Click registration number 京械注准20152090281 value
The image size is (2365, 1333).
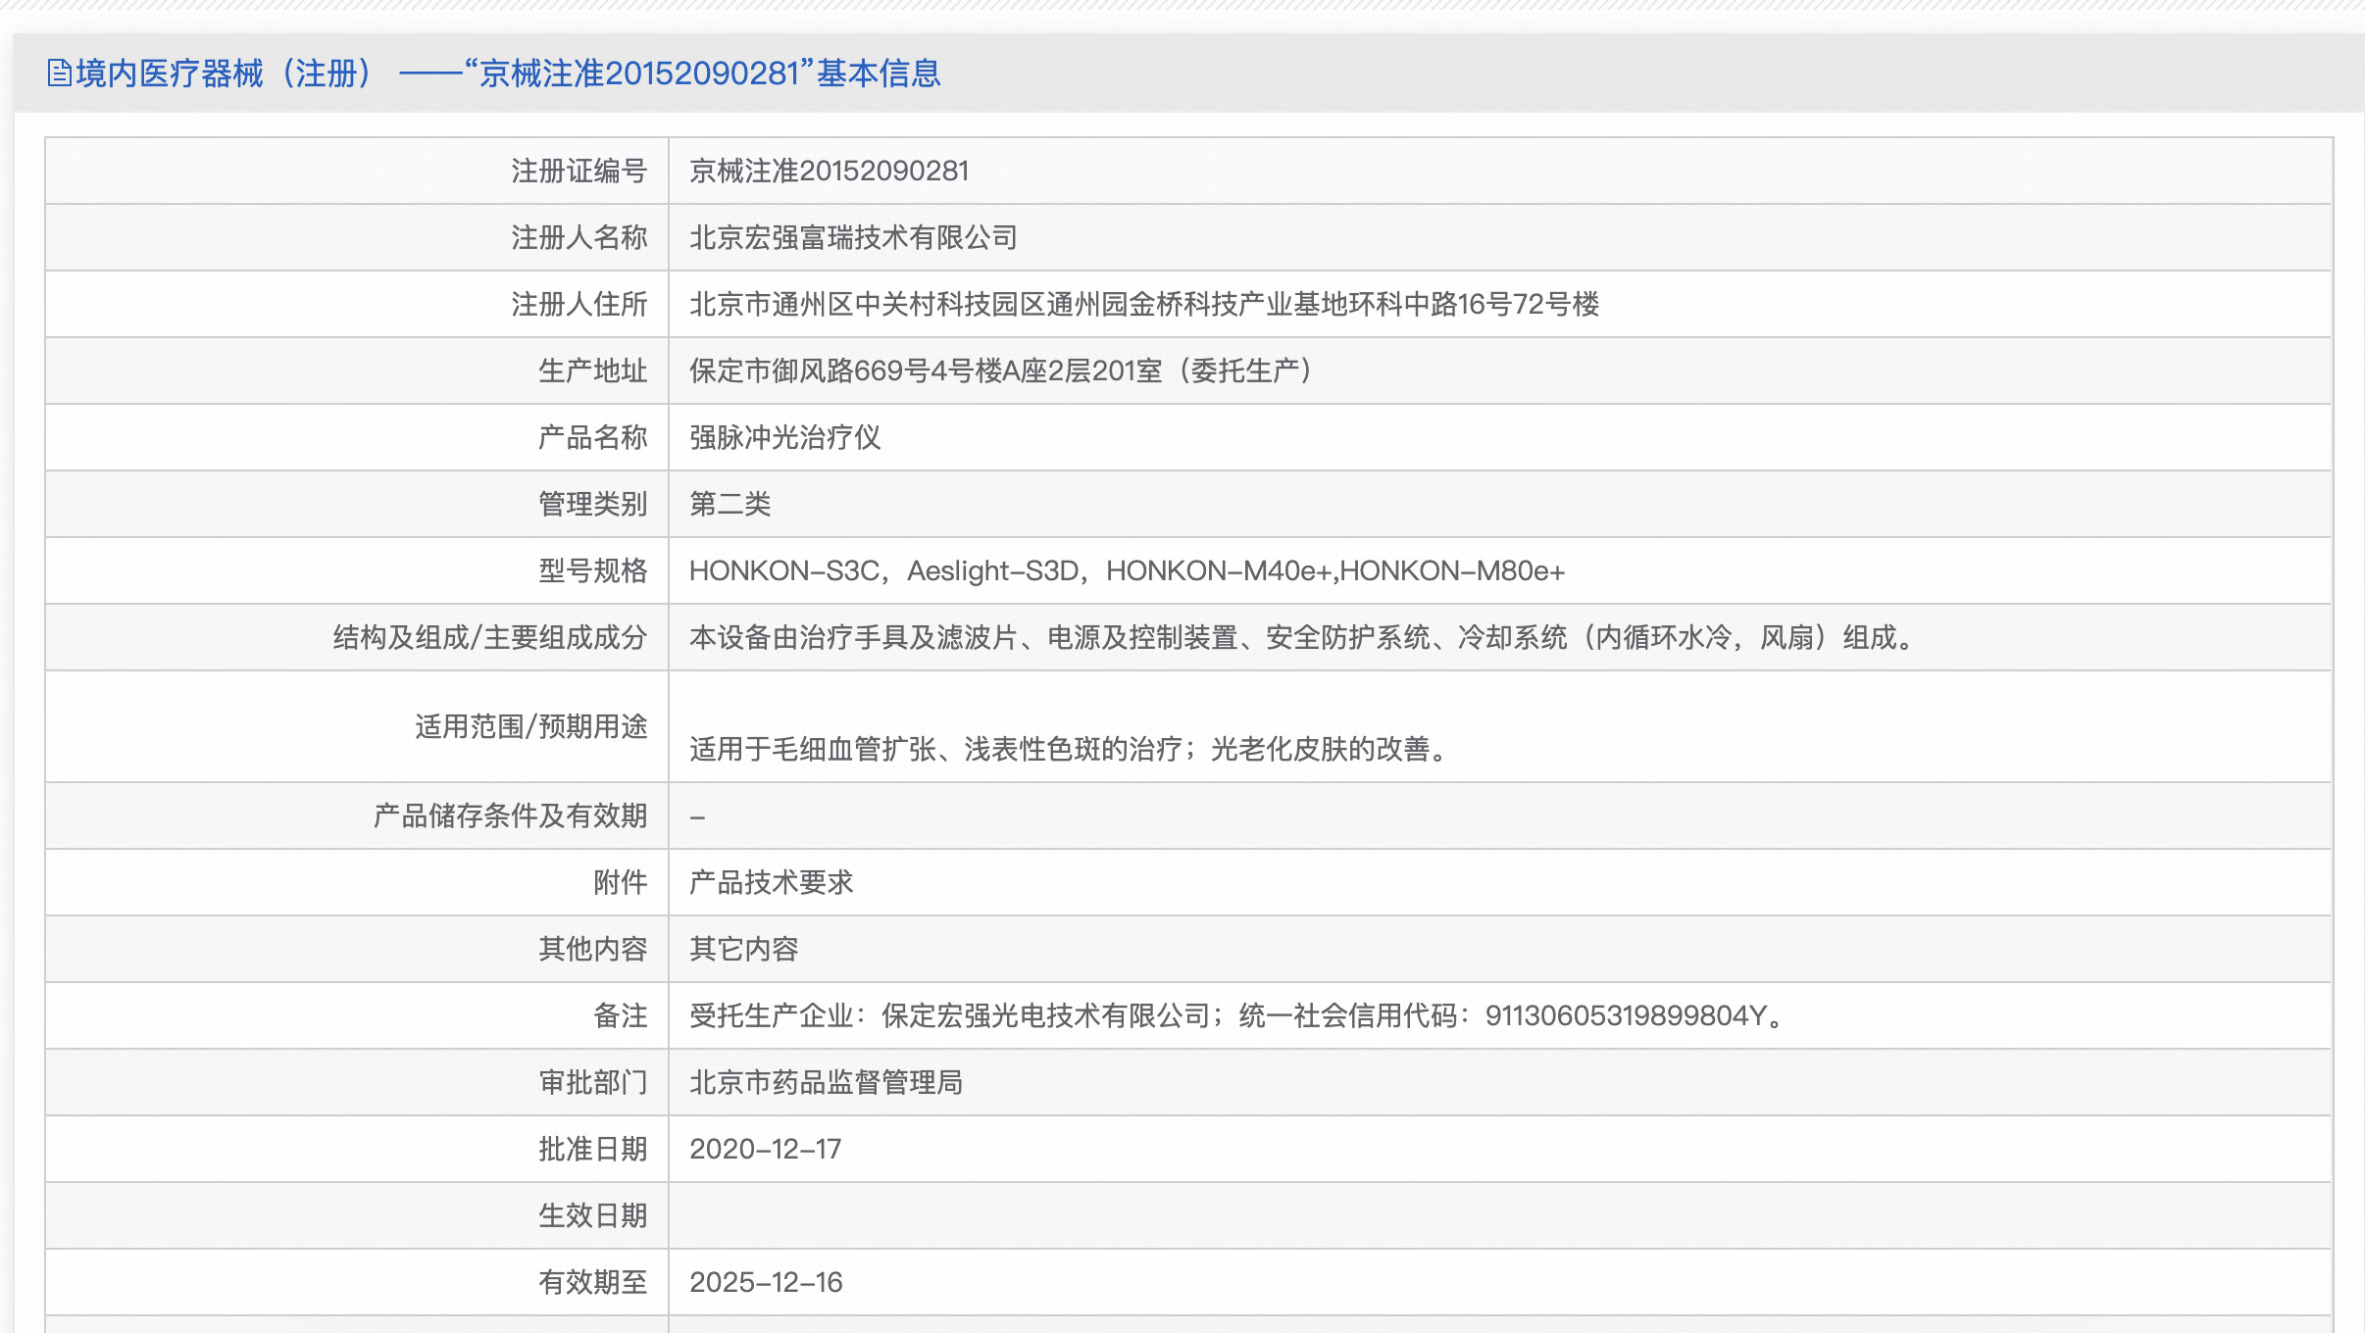click(x=829, y=172)
